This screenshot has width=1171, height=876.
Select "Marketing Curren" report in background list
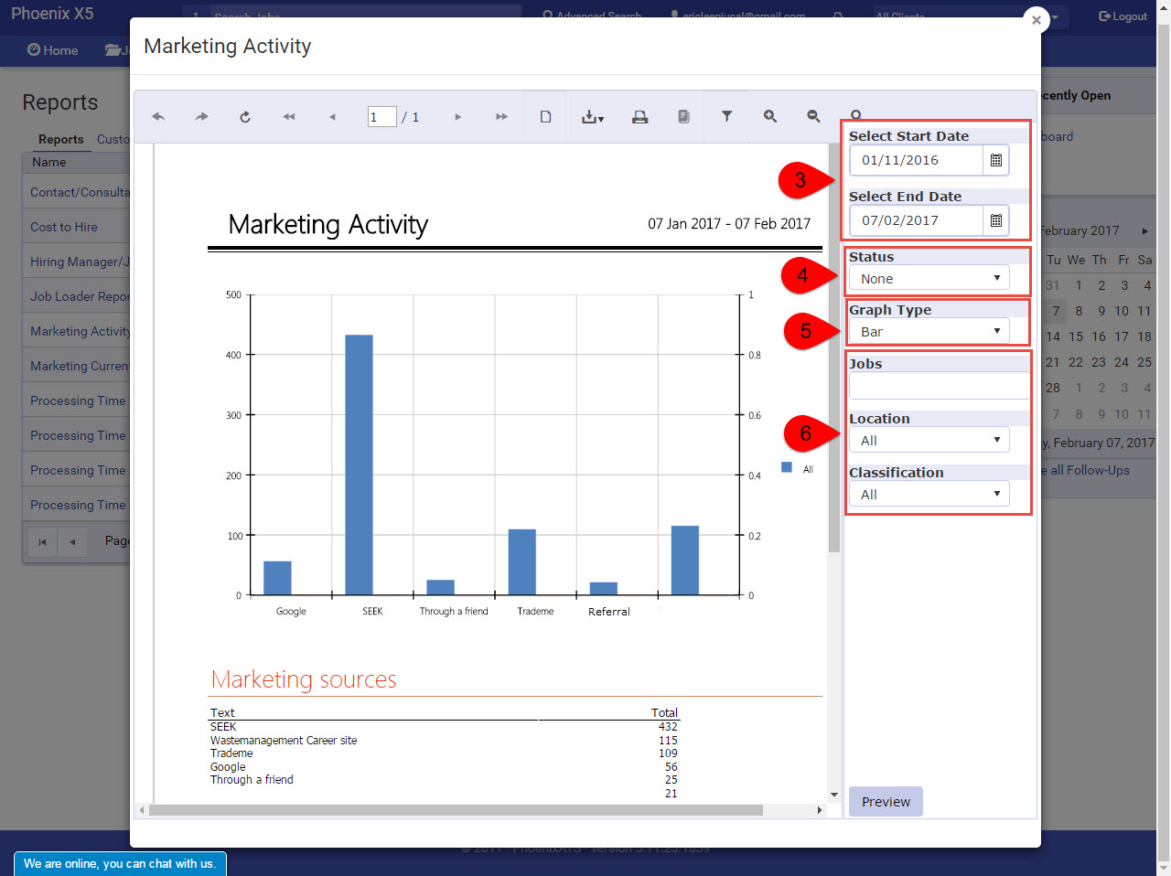(80, 366)
